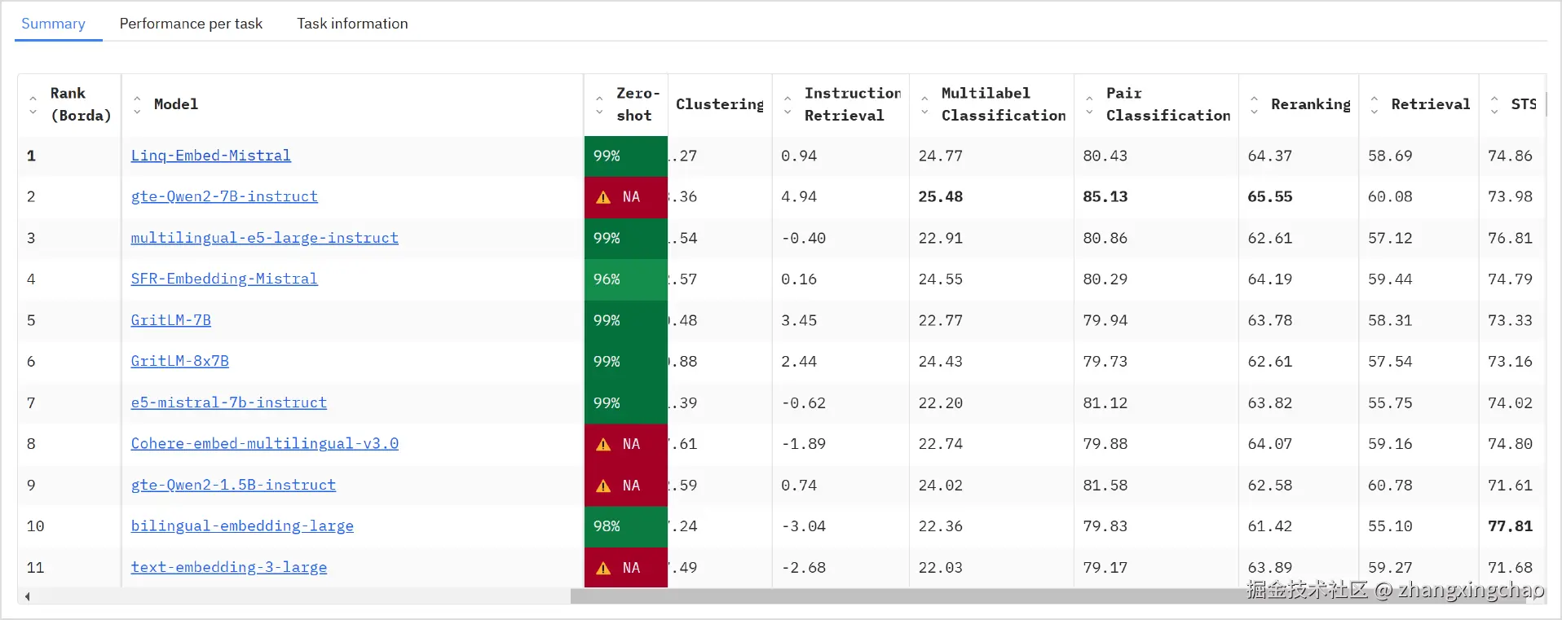Viewport: 1562px width, 620px height.
Task: Open the Cohere-embed-multilingual-v3.0 model link
Action: coord(265,443)
